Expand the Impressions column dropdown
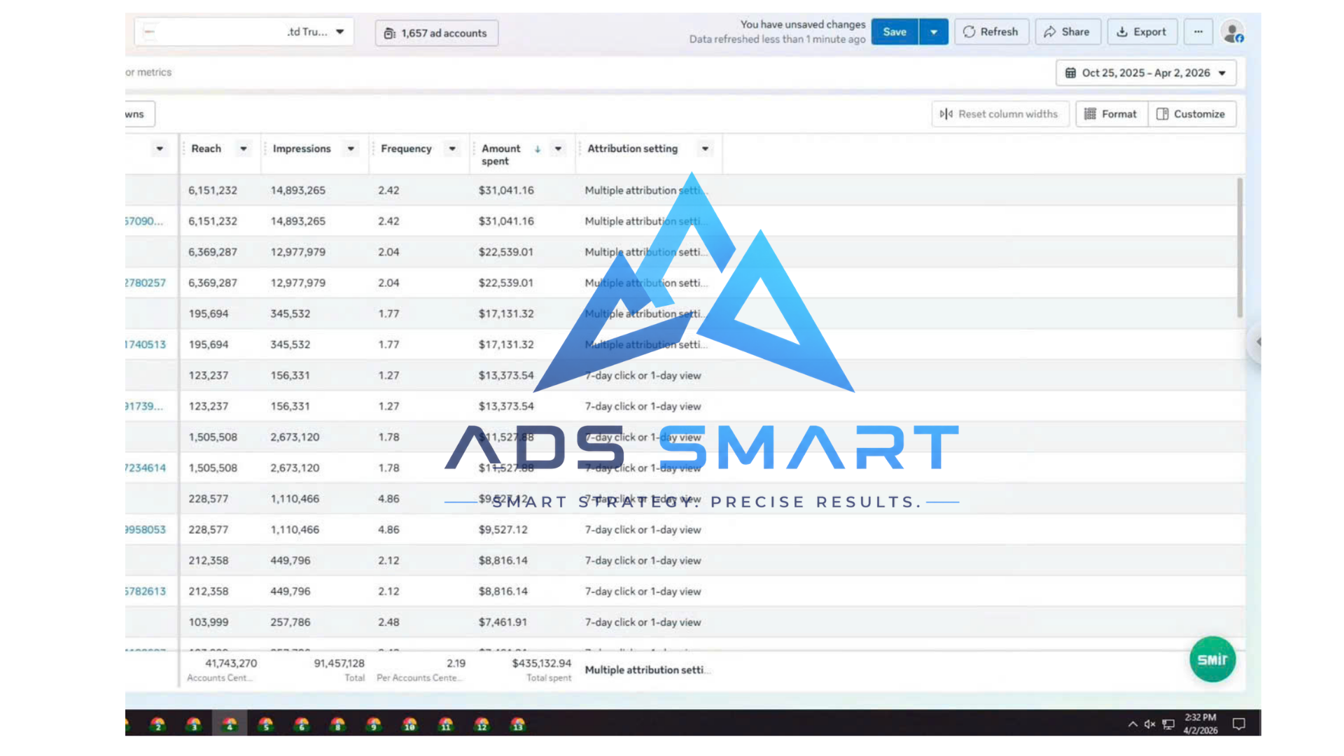1344x756 pixels. [351, 148]
